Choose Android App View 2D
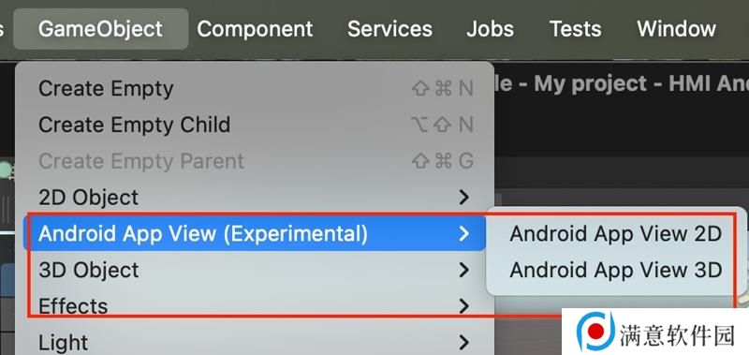The height and width of the screenshot is (355, 749). coord(615,234)
